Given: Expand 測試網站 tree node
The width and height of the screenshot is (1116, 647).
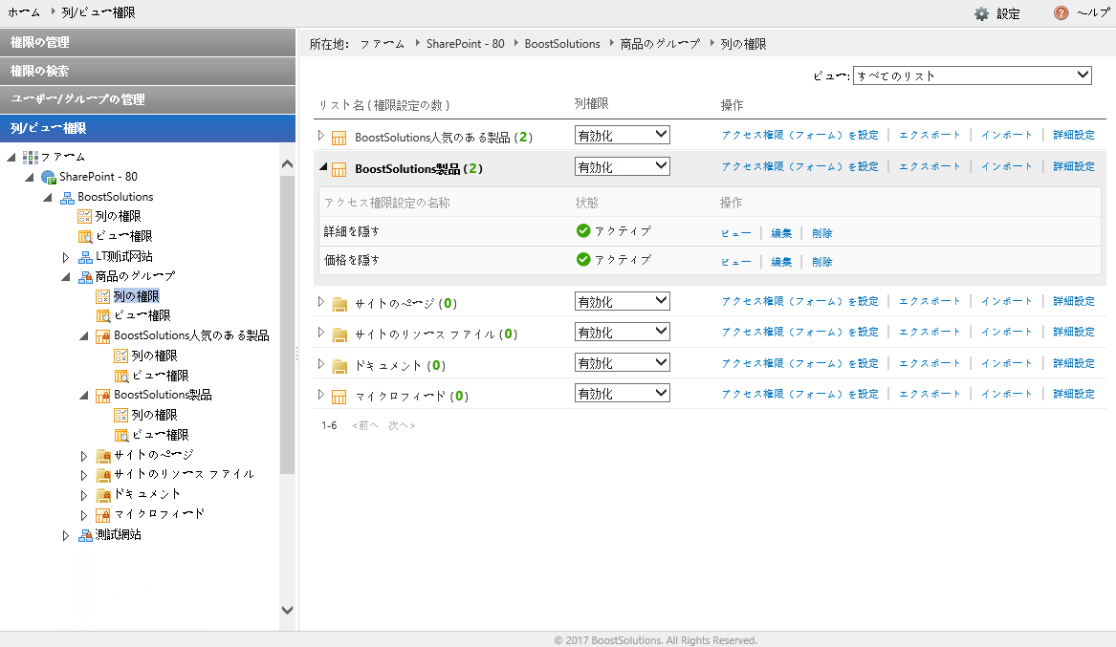Looking at the screenshot, I should coord(65,536).
